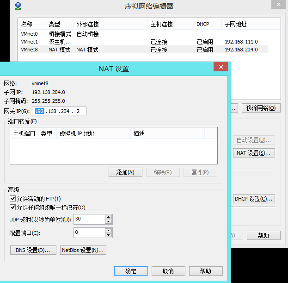Click the UDP 超时 input field
This screenshot has width=288, height=283.
(x=89, y=219)
